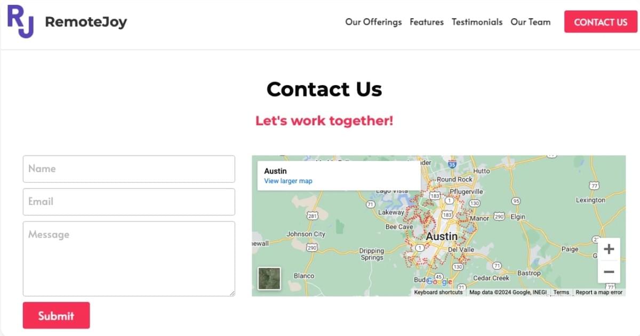
Task: Open keyboard shortcuts for the map
Action: pos(439,292)
